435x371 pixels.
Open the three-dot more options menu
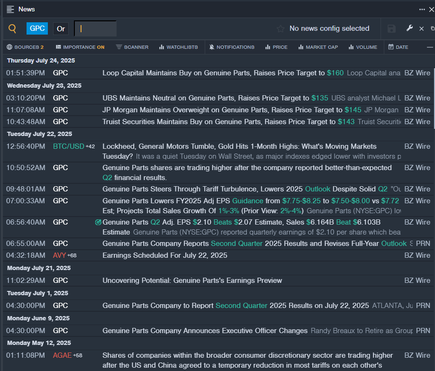[x=422, y=9]
